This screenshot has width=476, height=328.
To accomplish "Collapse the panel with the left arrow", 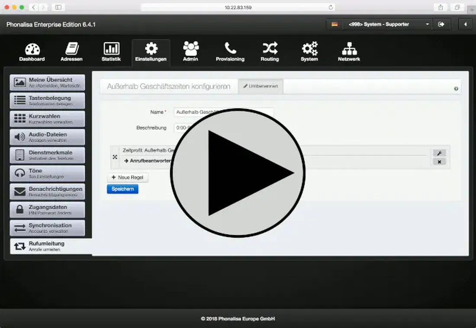I will click(x=465, y=24).
